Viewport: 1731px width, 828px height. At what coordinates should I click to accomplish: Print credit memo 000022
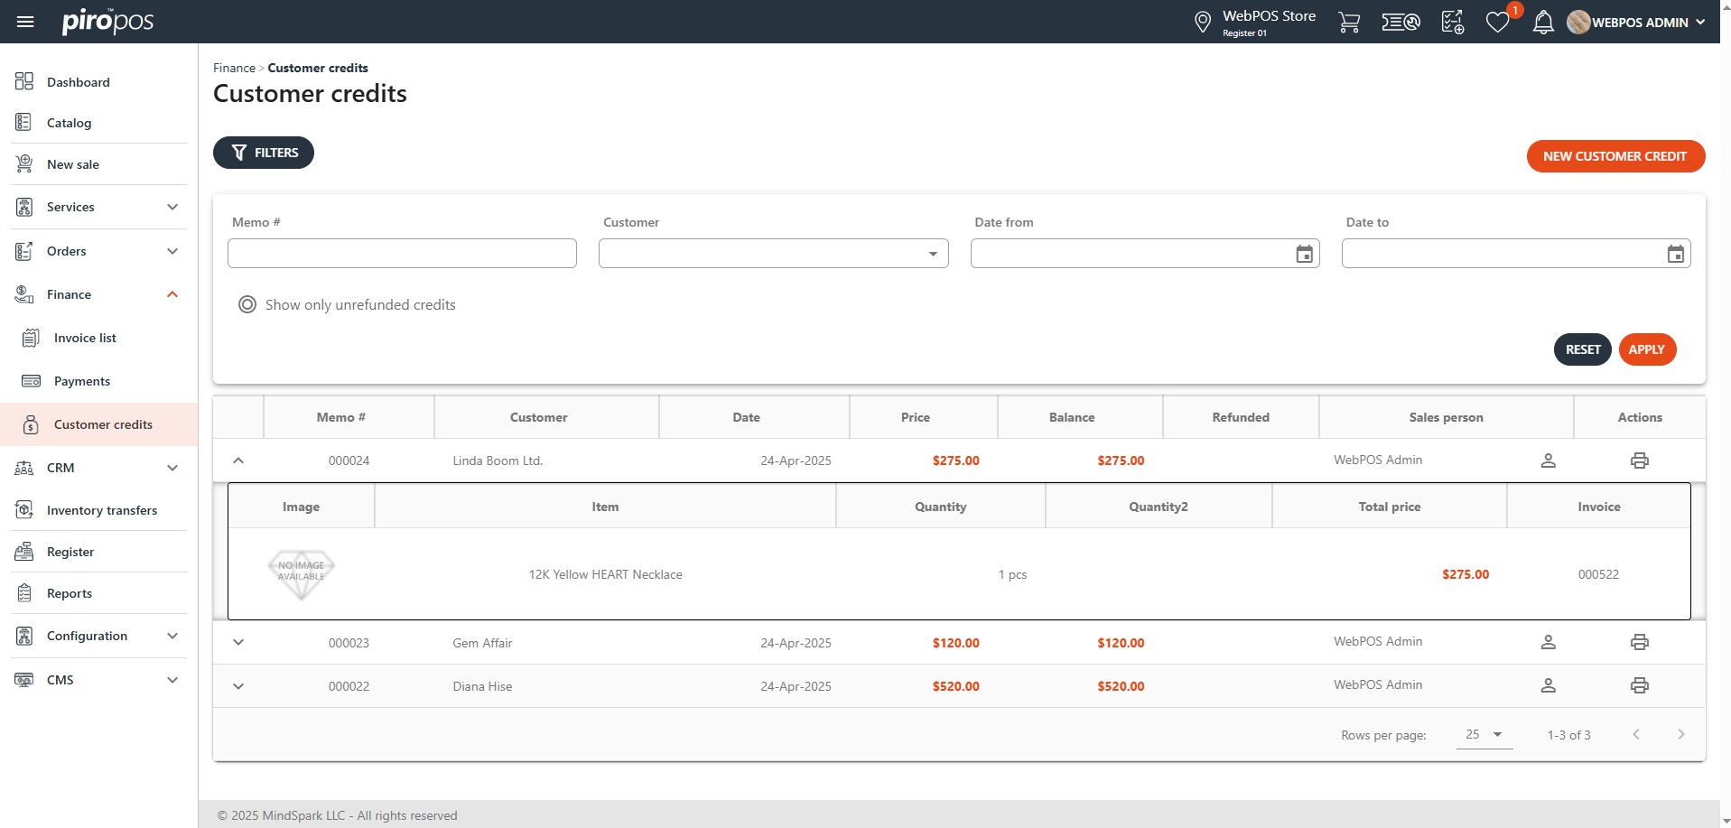pos(1639,685)
